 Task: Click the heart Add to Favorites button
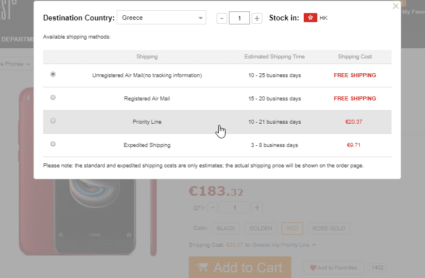333,268
